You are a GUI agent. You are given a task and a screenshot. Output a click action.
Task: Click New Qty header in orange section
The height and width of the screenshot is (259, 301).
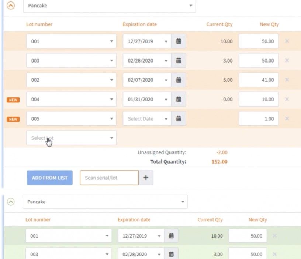269,24
